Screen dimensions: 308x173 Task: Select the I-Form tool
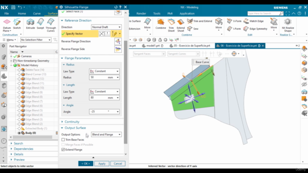(x=234, y=29)
